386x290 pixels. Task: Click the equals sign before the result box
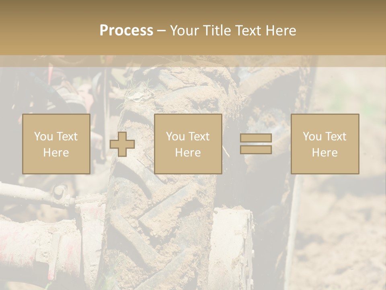click(x=256, y=144)
